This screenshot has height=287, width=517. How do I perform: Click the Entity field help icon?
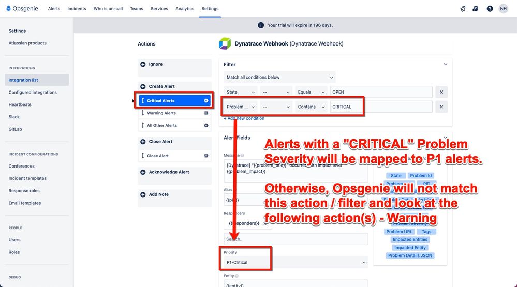tap(237, 276)
